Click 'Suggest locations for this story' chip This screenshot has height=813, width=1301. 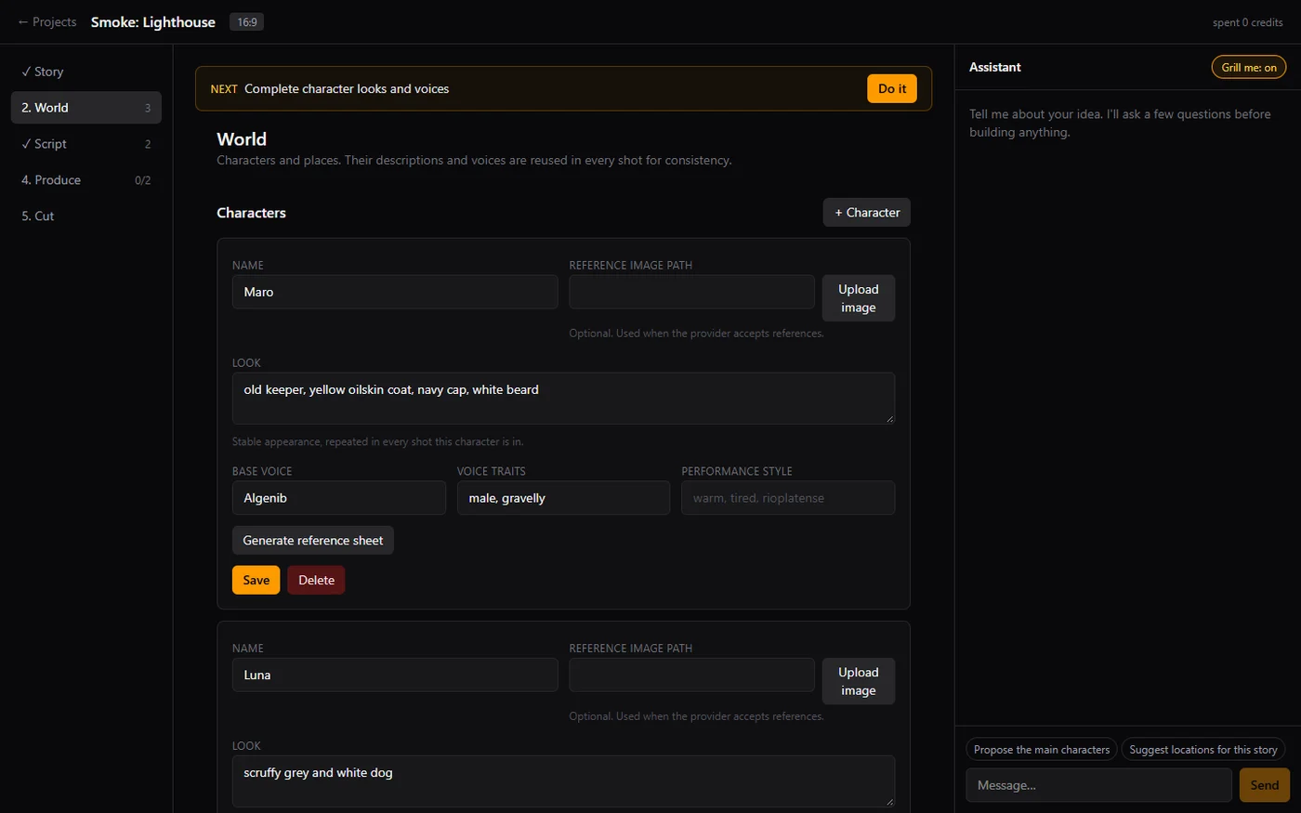click(1203, 750)
